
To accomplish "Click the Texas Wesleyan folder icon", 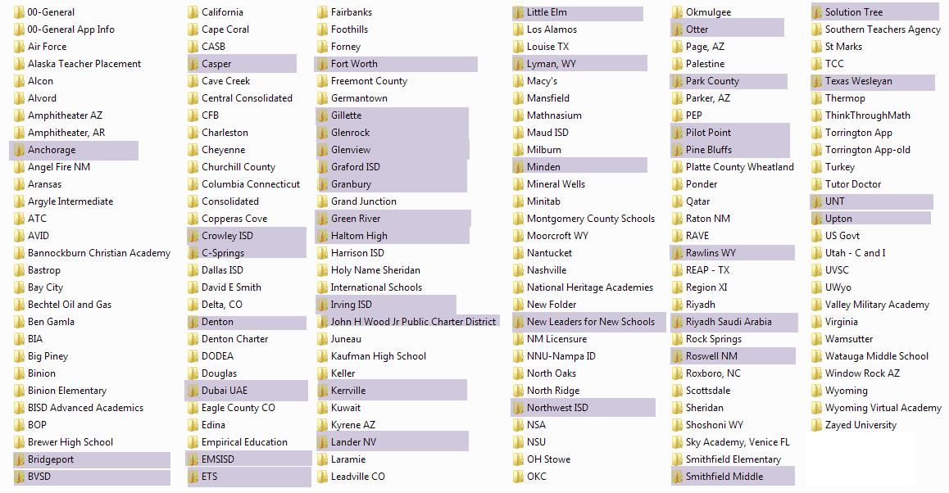I will pyautogui.click(x=817, y=81).
